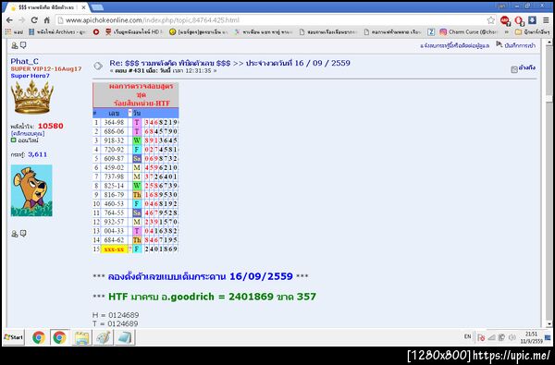Click the show desktop icon beside clock

548,337
